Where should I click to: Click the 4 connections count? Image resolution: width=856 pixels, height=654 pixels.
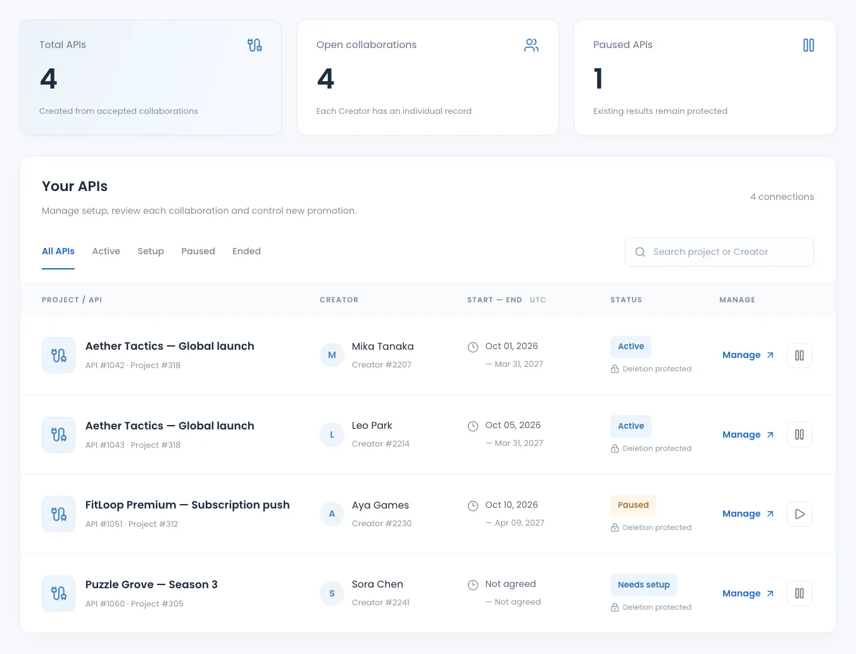pos(782,197)
